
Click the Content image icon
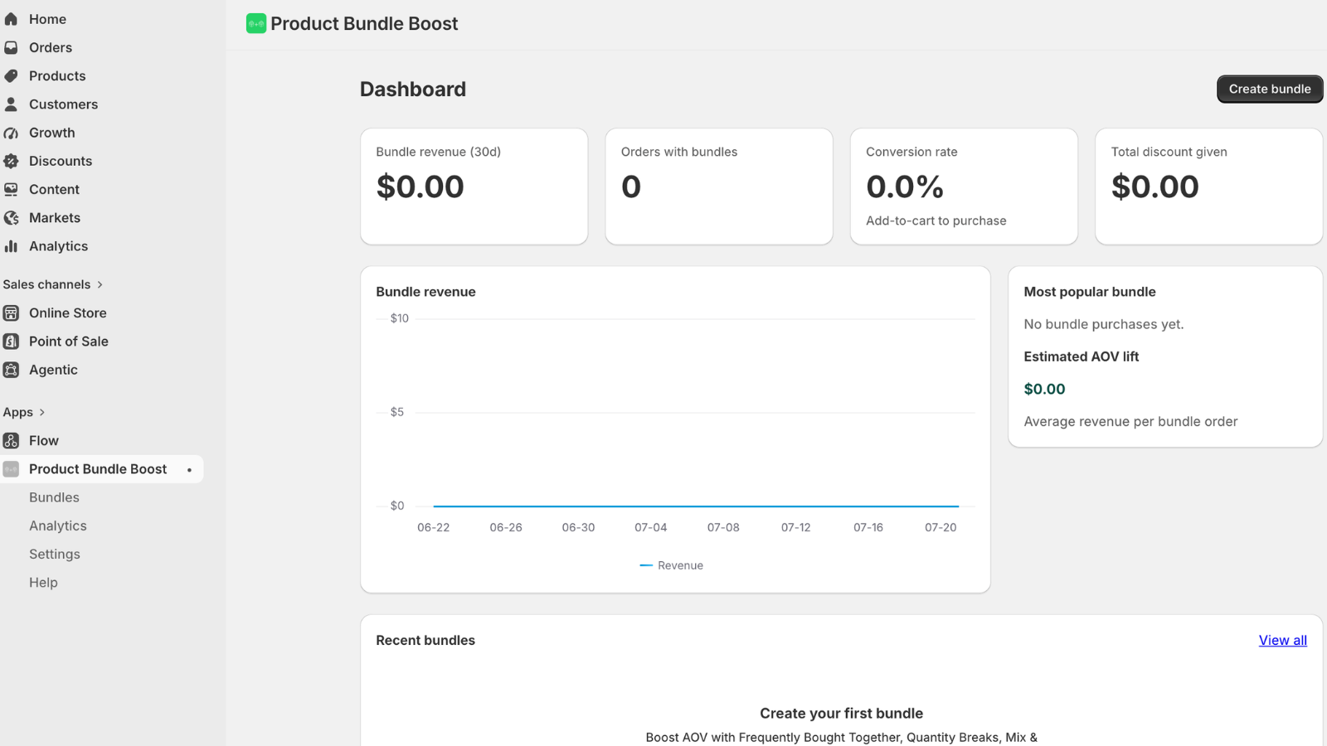[x=11, y=189]
